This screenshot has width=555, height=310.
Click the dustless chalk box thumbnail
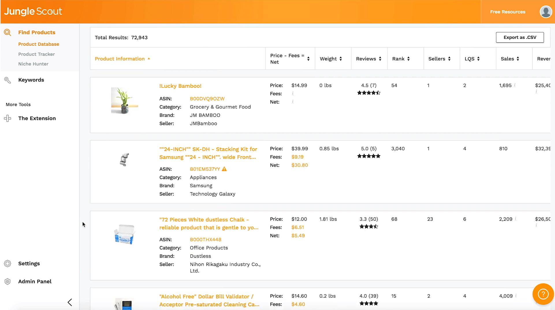coord(124,234)
